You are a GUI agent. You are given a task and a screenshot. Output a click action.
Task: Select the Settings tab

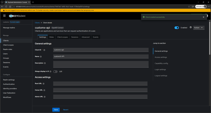pos(43,37)
